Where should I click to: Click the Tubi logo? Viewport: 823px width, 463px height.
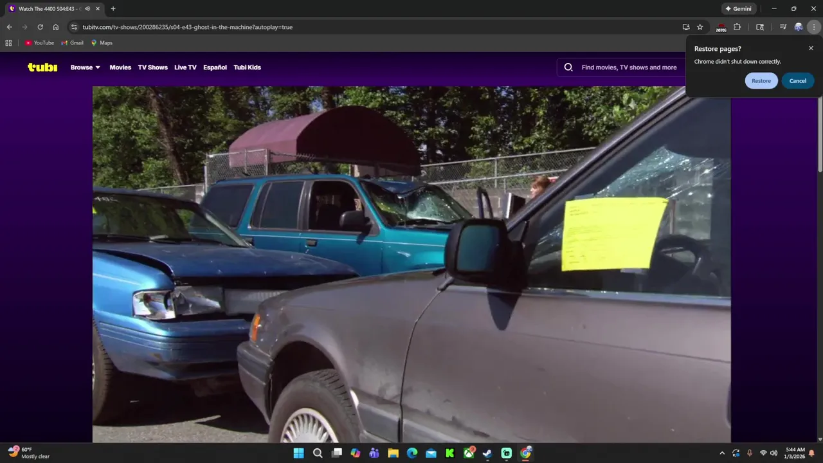pyautogui.click(x=42, y=67)
